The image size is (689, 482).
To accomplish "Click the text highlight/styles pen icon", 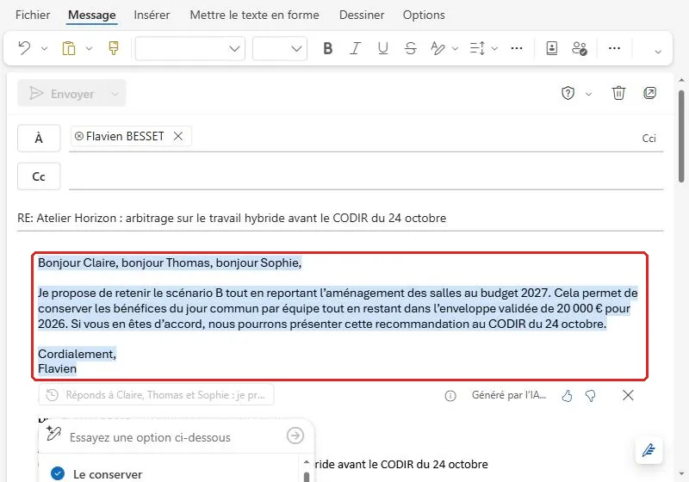I will 438,48.
